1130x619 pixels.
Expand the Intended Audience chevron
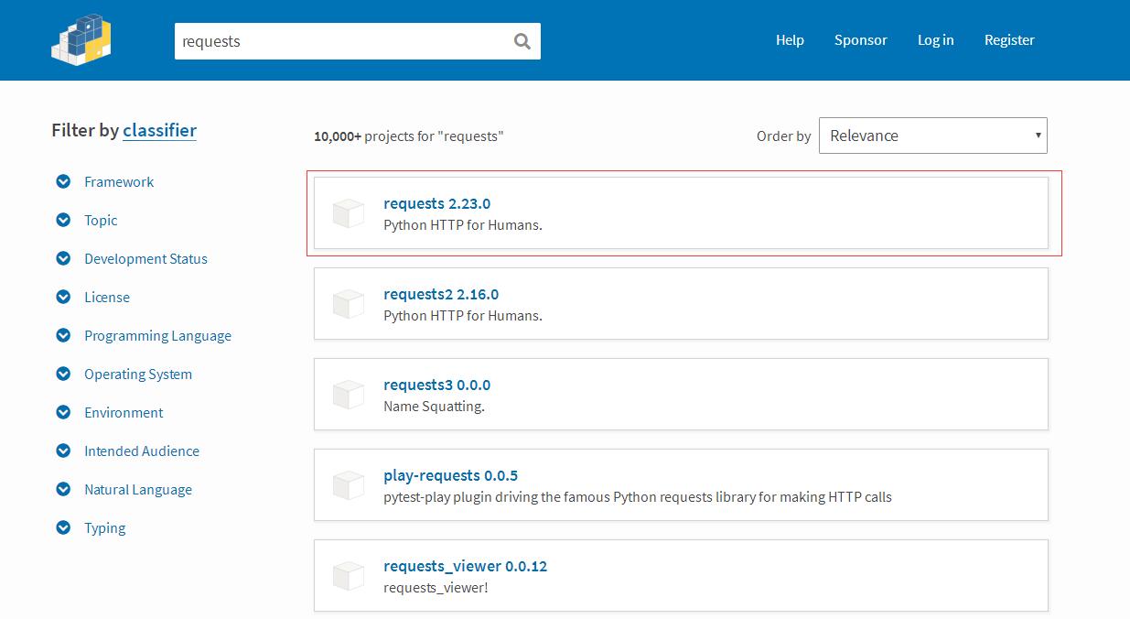click(x=63, y=451)
